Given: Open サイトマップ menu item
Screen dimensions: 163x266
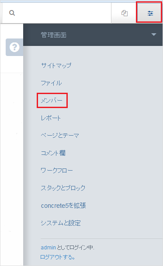Looking at the screenshot, I should pyautogui.click(x=56, y=65).
